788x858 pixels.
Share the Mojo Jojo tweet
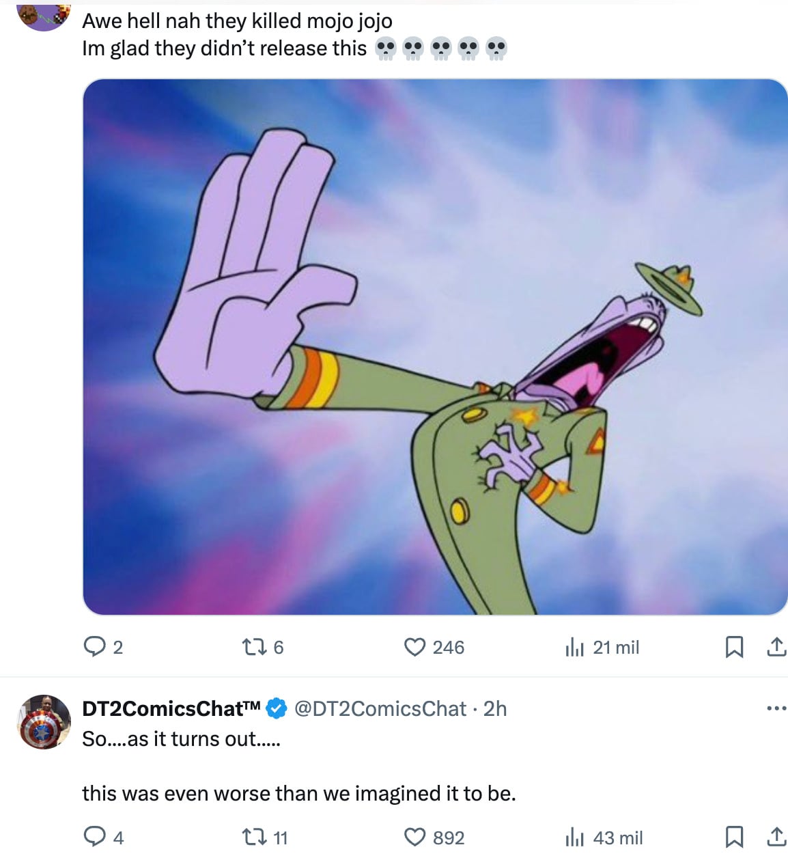pos(776,646)
